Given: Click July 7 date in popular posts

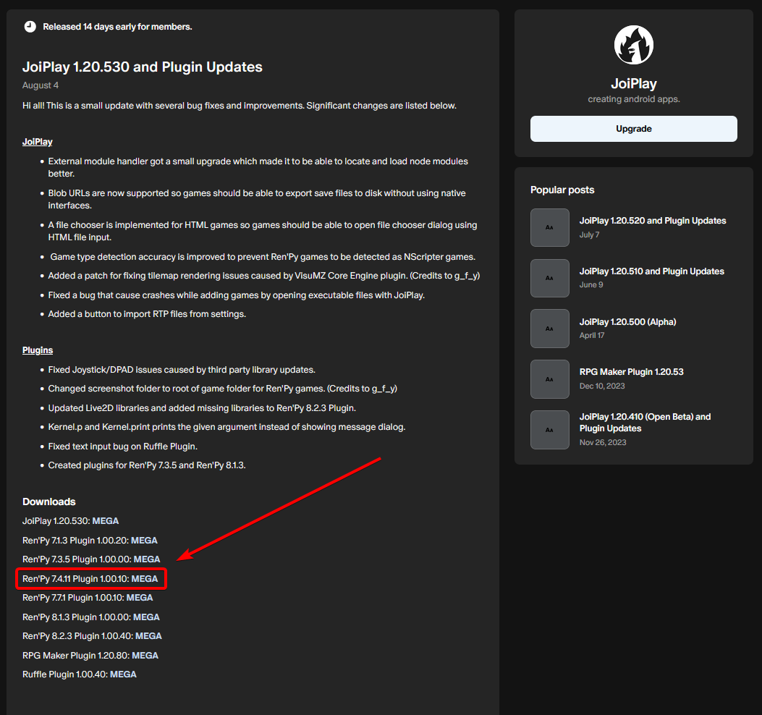Looking at the screenshot, I should pos(590,234).
